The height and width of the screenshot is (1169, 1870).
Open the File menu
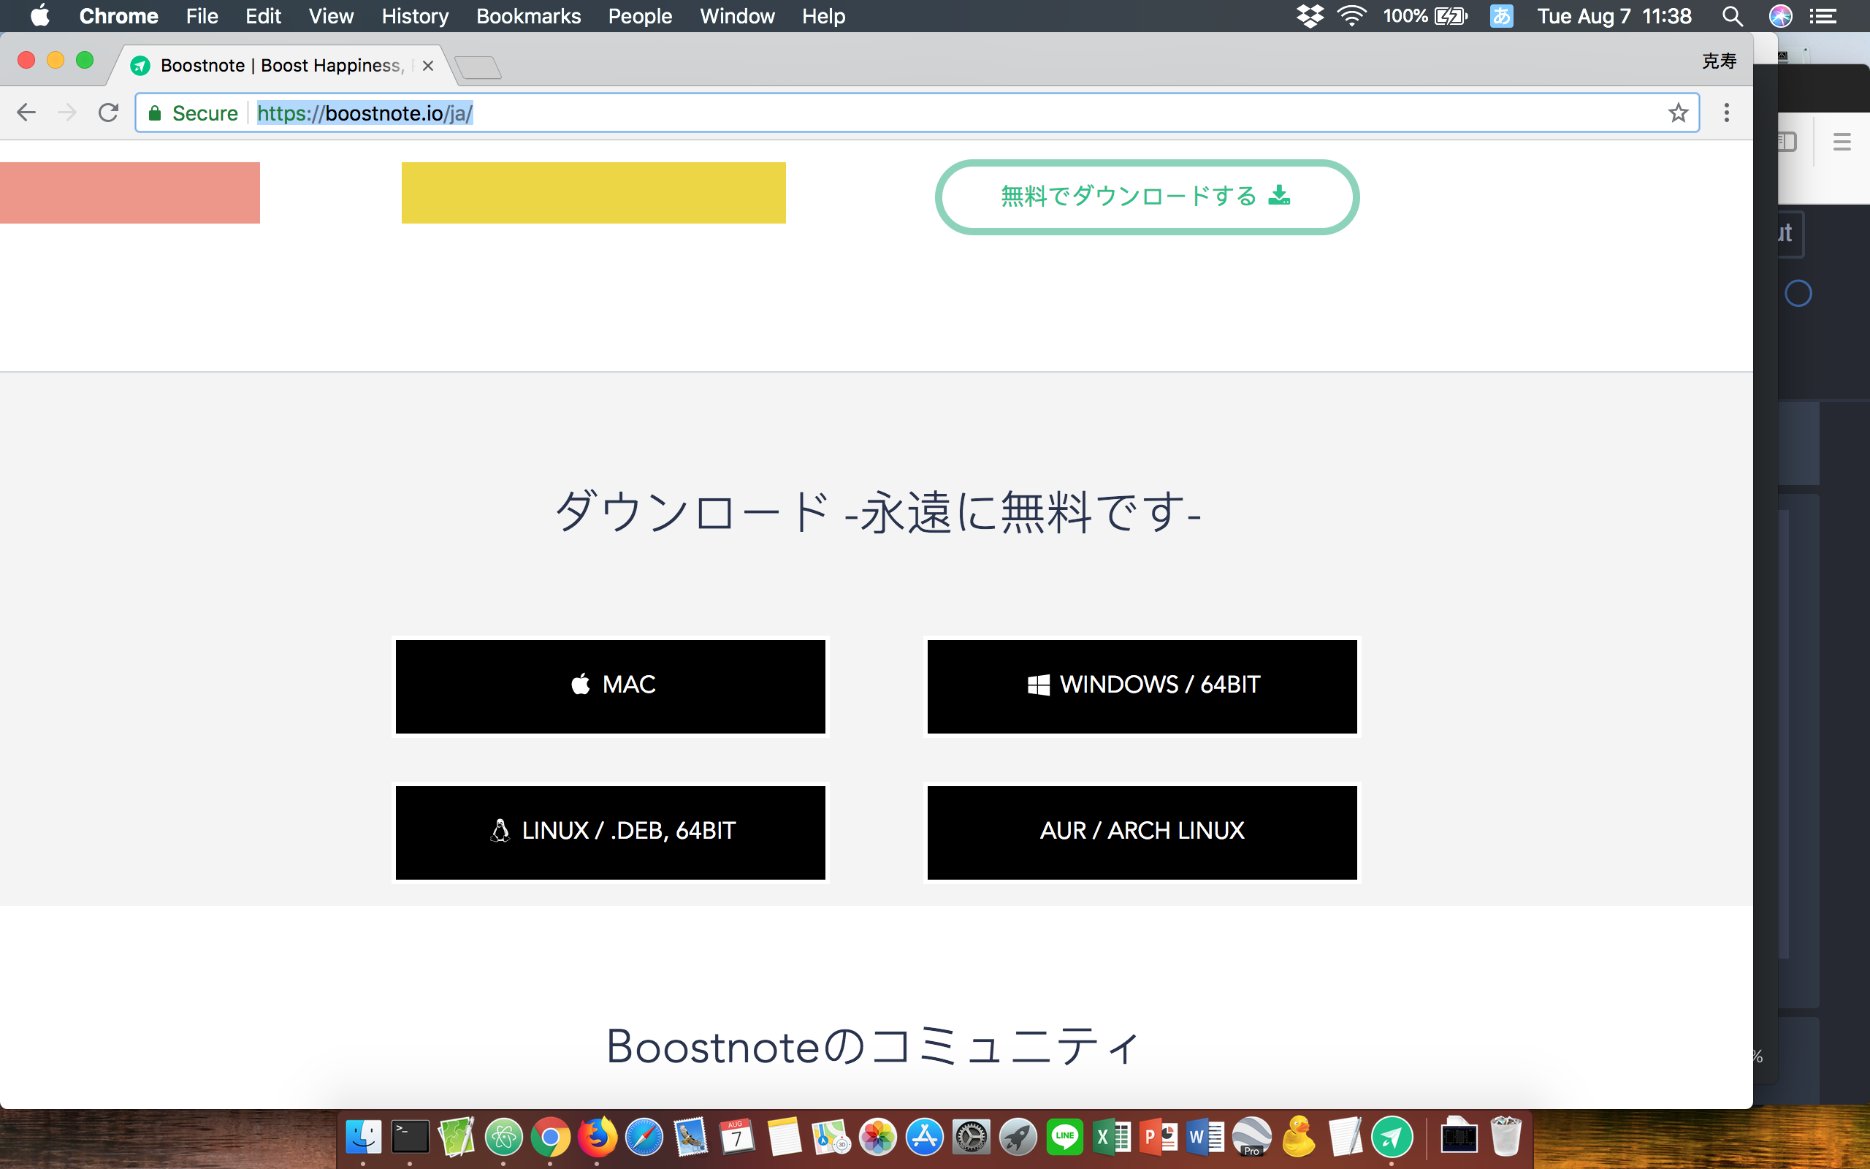[202, 15]
